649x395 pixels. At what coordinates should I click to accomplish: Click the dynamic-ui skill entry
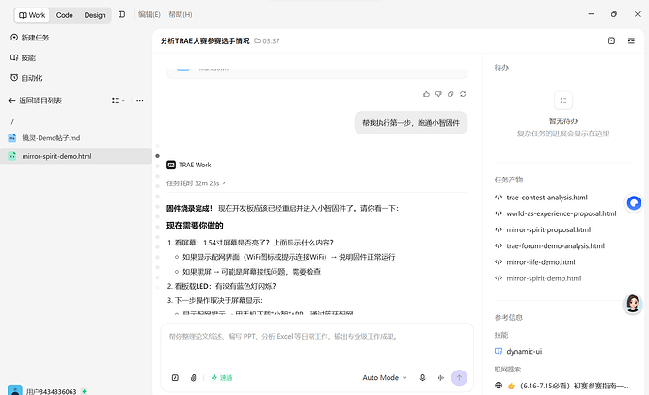(518, 351)
